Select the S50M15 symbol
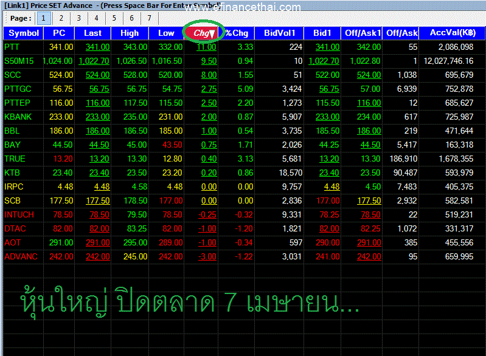The width and height of the screenshot is (486, 356). tap(19, 61)
